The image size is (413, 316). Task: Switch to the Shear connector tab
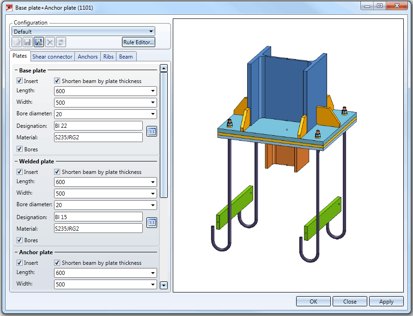click(x=52, y=57)
